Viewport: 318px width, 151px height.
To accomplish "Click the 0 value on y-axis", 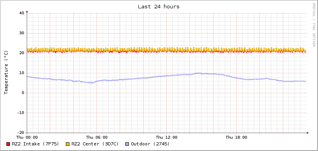I will click(x=23, y=93).
